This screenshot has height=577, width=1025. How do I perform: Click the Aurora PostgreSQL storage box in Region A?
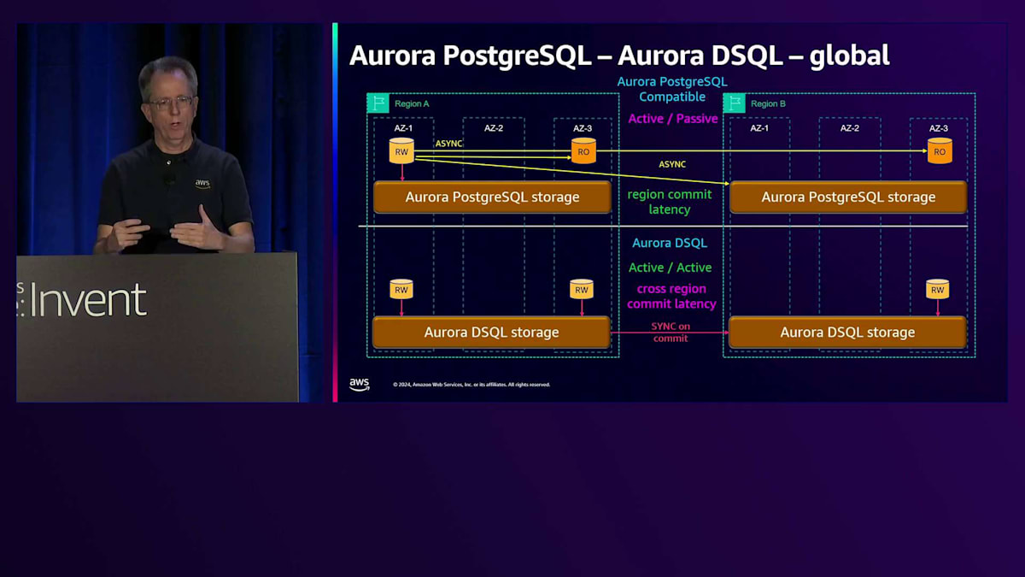492,197
